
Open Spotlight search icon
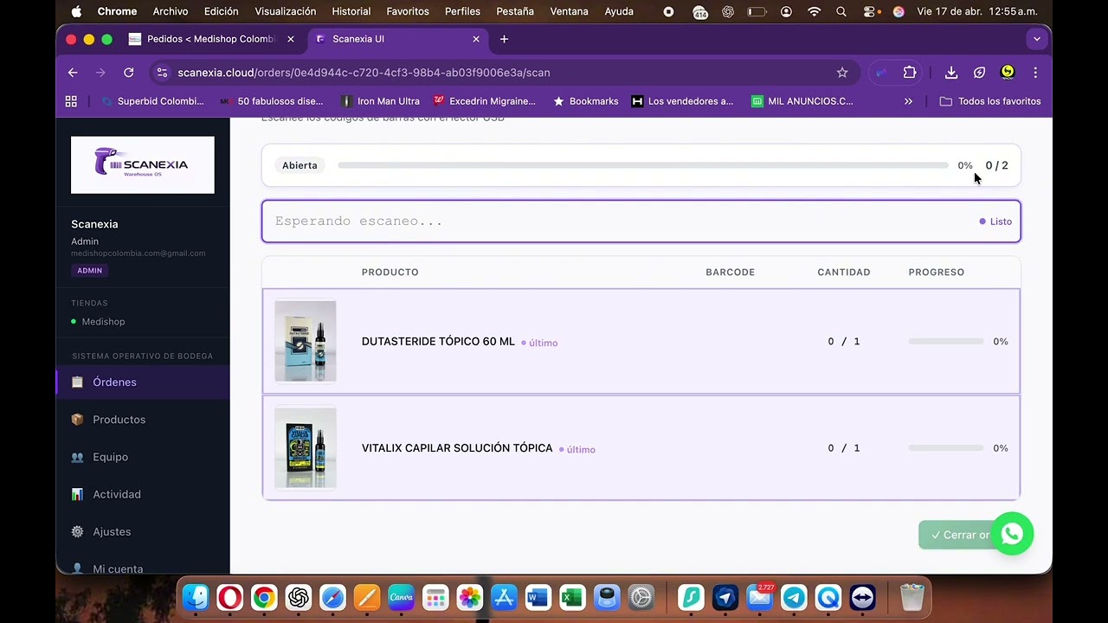click(x=841, y=11)
